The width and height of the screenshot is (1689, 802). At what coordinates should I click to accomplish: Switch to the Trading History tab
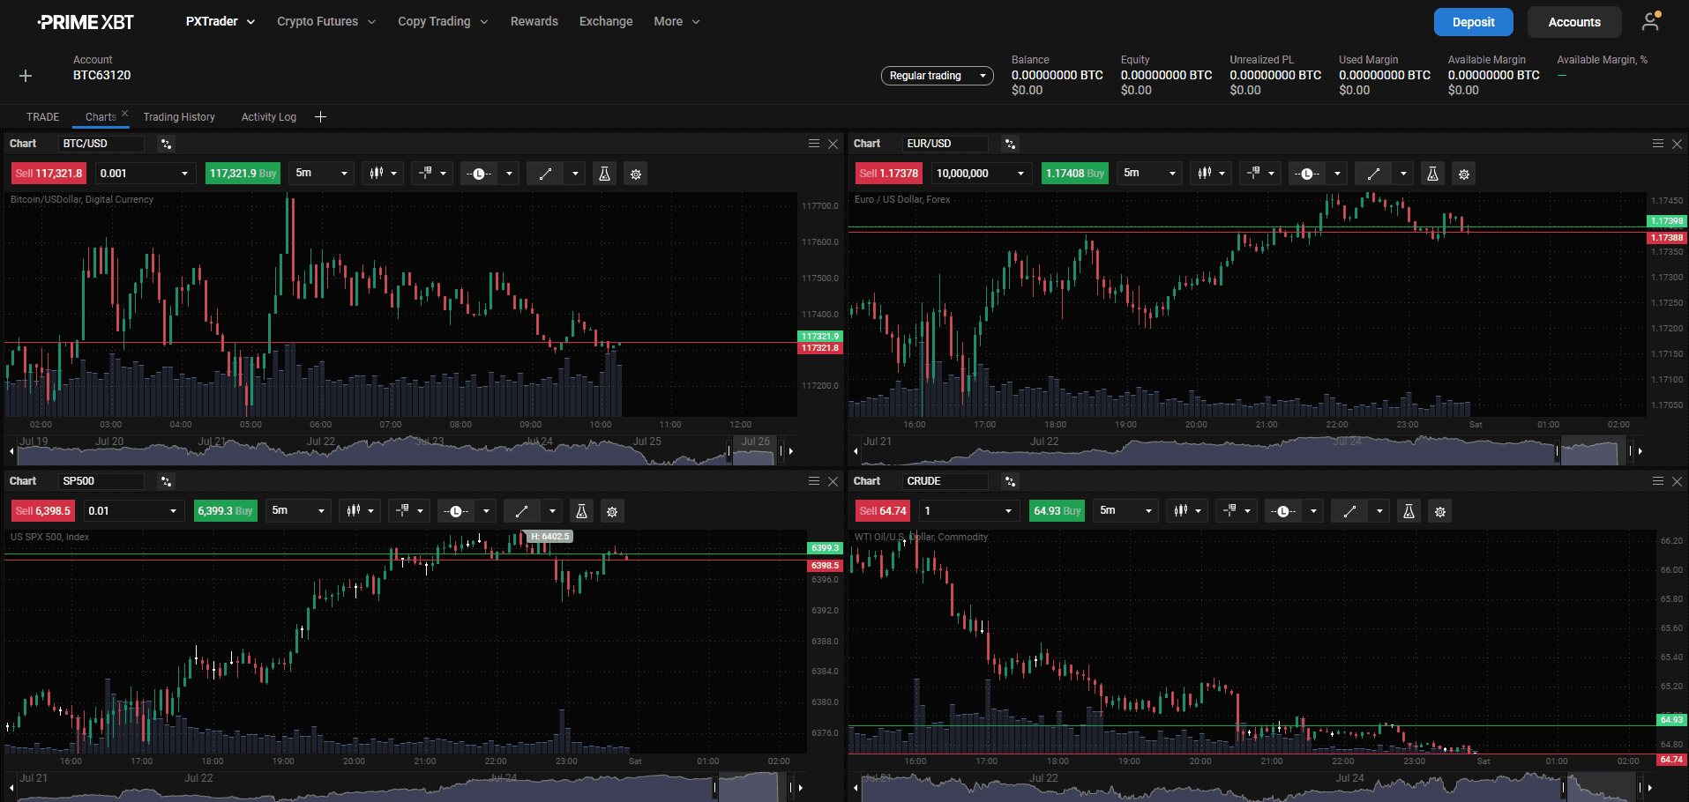tap(179, 117)
